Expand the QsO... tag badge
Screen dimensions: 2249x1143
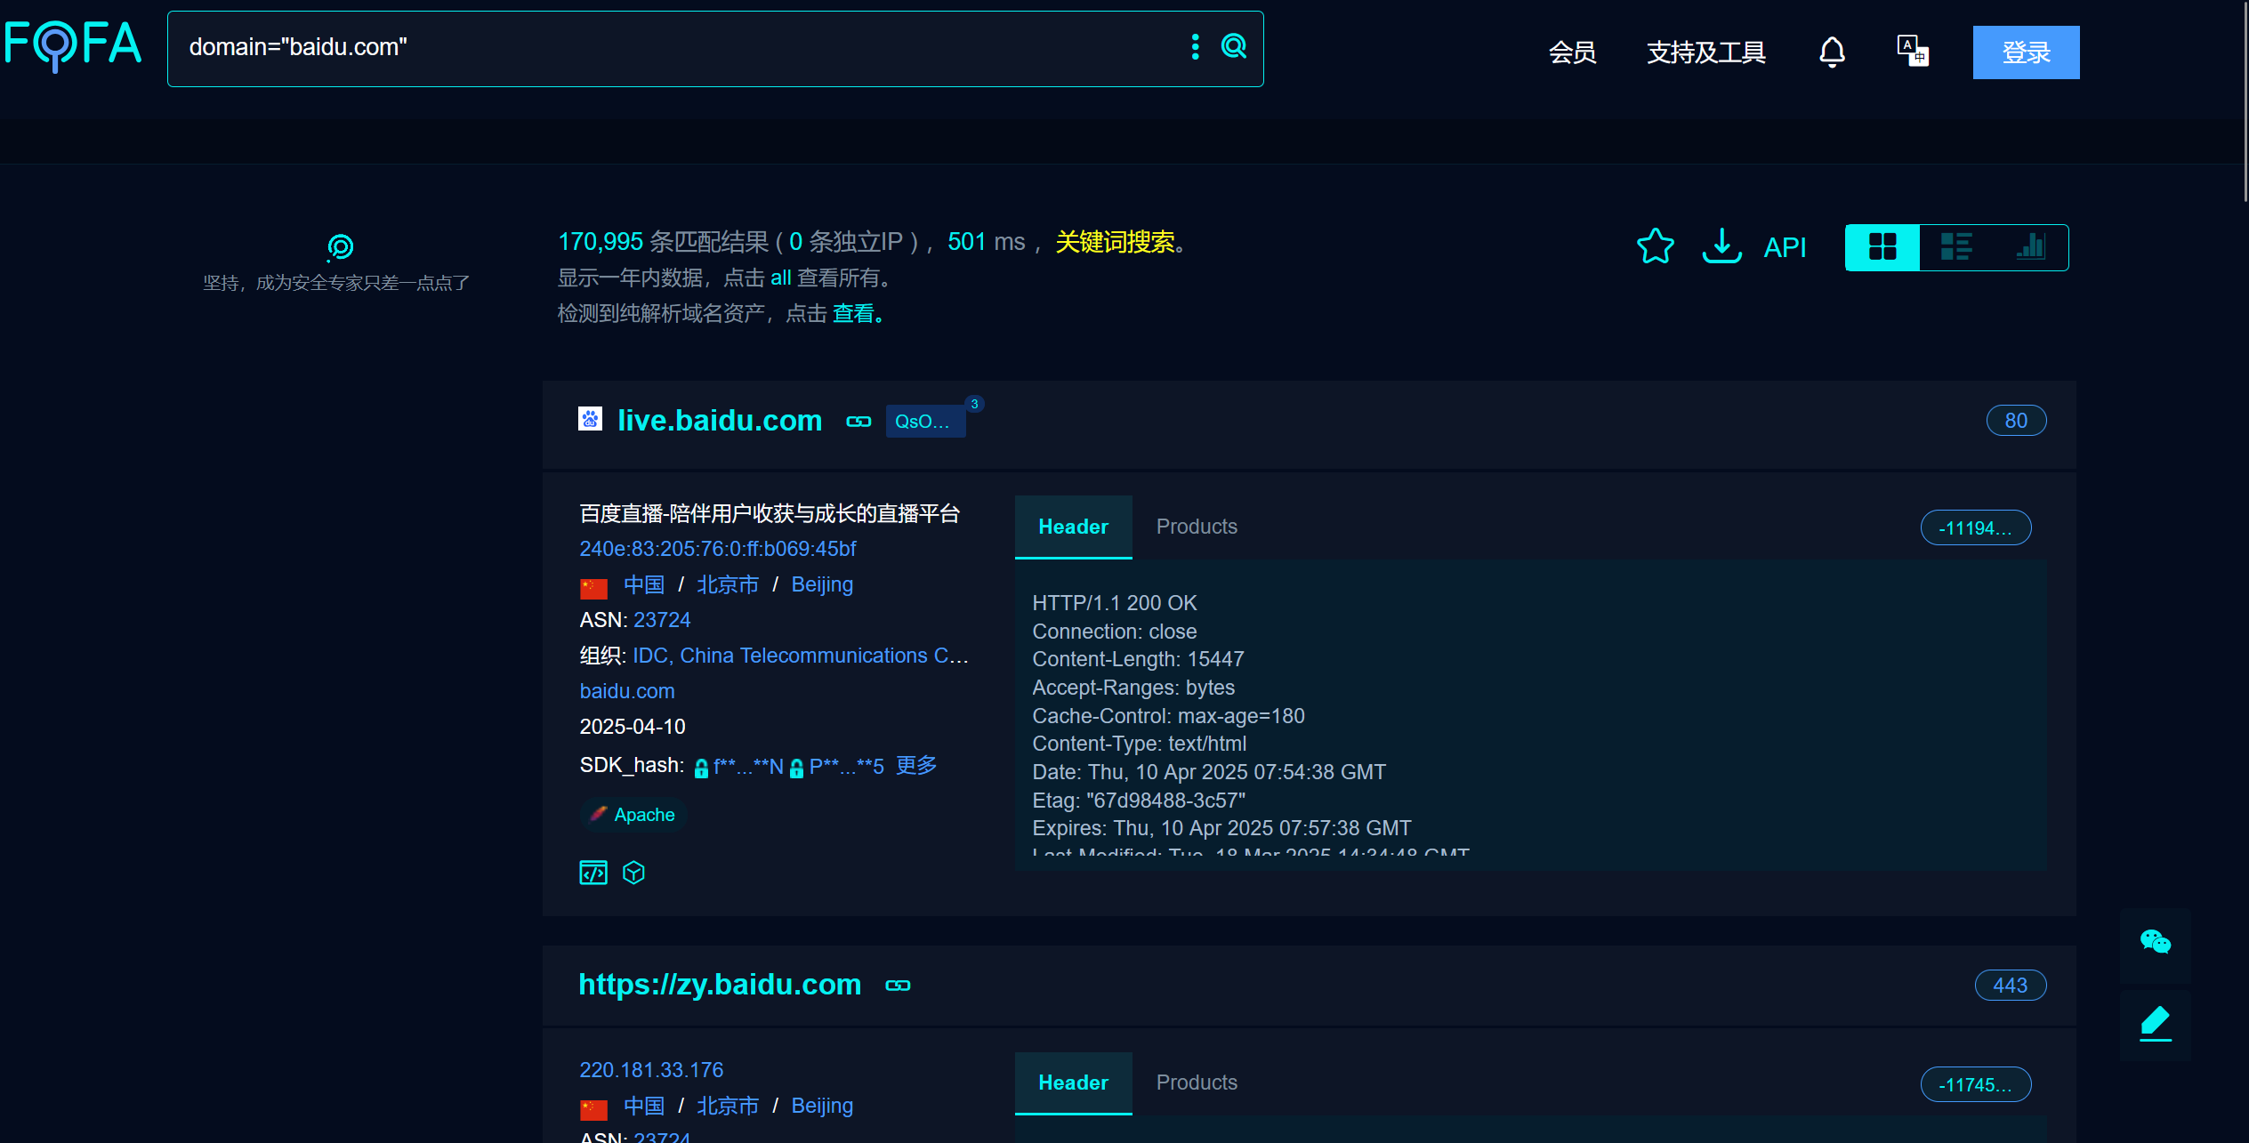(x=924, y=422)
